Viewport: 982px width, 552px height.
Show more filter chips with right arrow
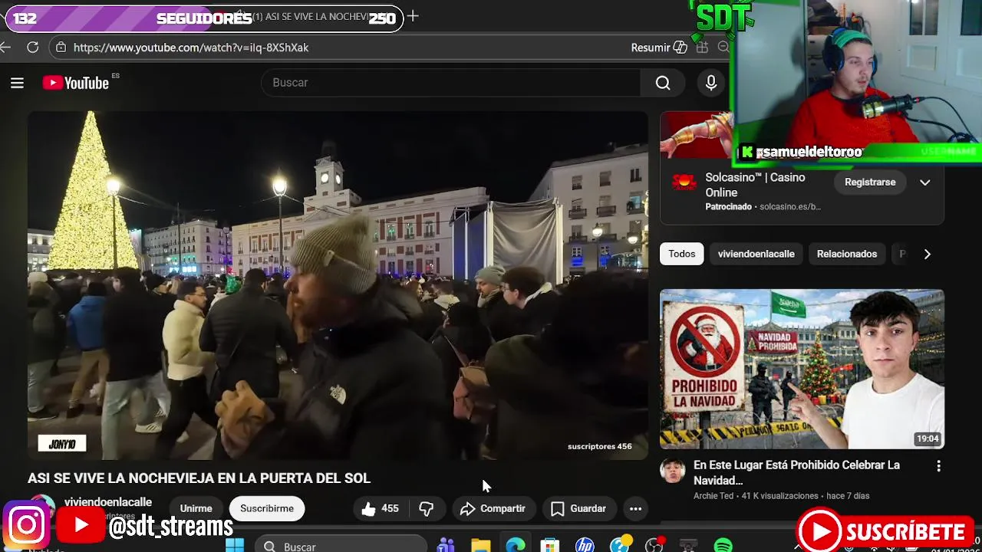click(x=927, y=254)
